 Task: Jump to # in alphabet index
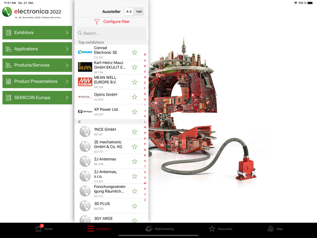[x=145, y=55]
